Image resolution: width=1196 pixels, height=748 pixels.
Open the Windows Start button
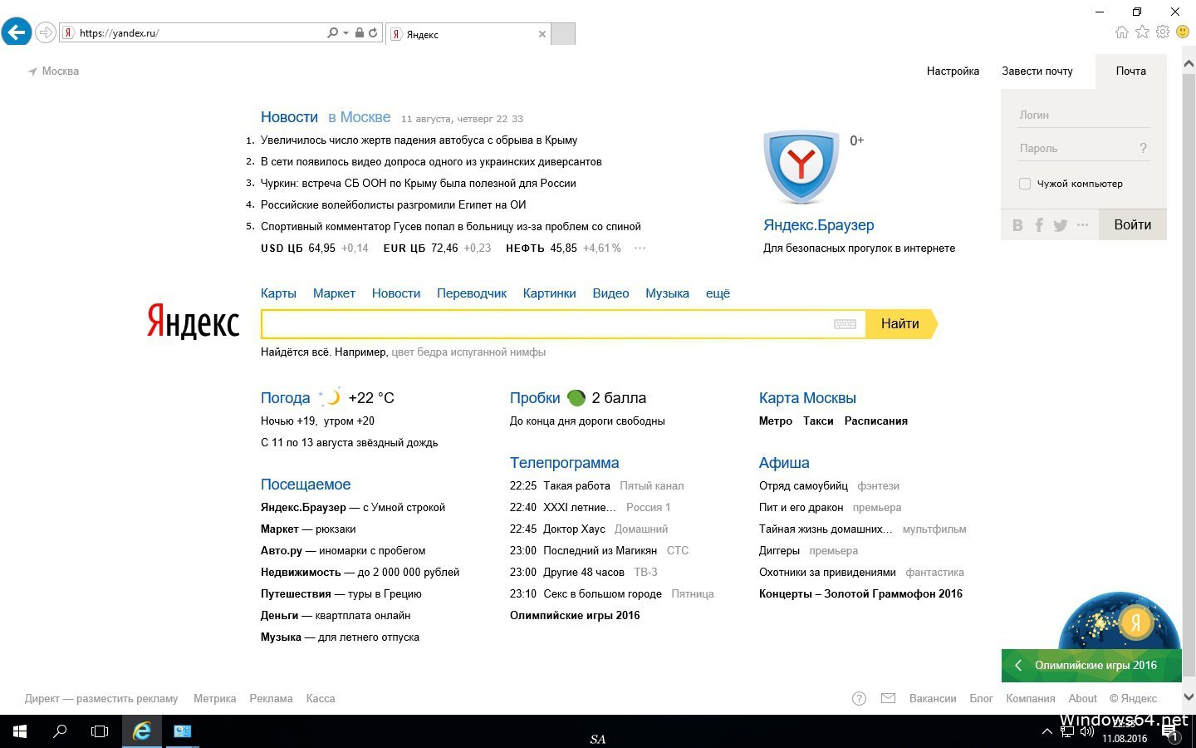[20, 731]
